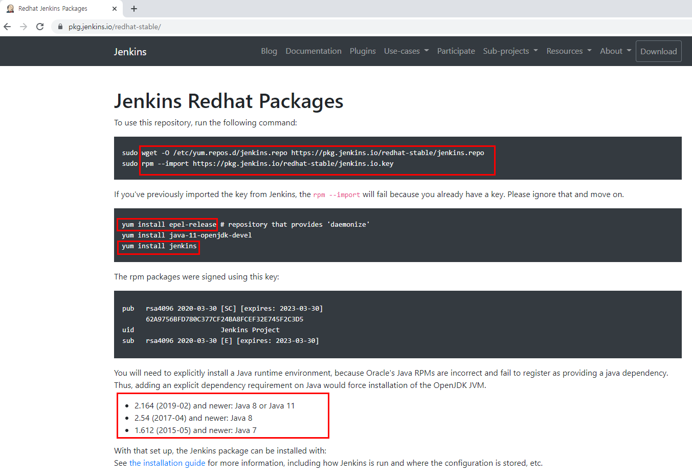Select the Redhat Jenkins Packages tab
The width and height of the screenshot is (692, 476).
(61, 9)
